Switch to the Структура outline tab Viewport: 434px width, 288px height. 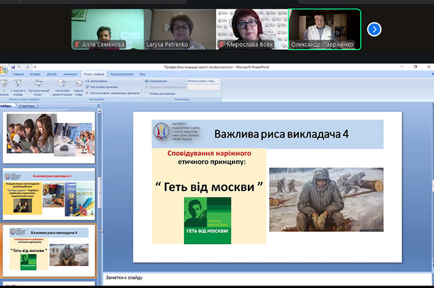click(x=27, y=106)
